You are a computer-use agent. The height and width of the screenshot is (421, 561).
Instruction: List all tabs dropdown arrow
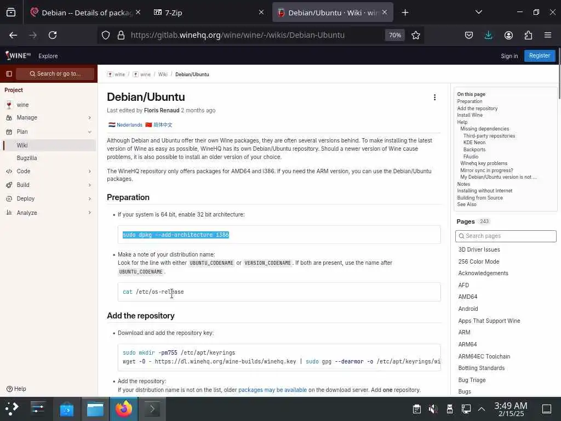pyautogui.click(x=479, y=13)
